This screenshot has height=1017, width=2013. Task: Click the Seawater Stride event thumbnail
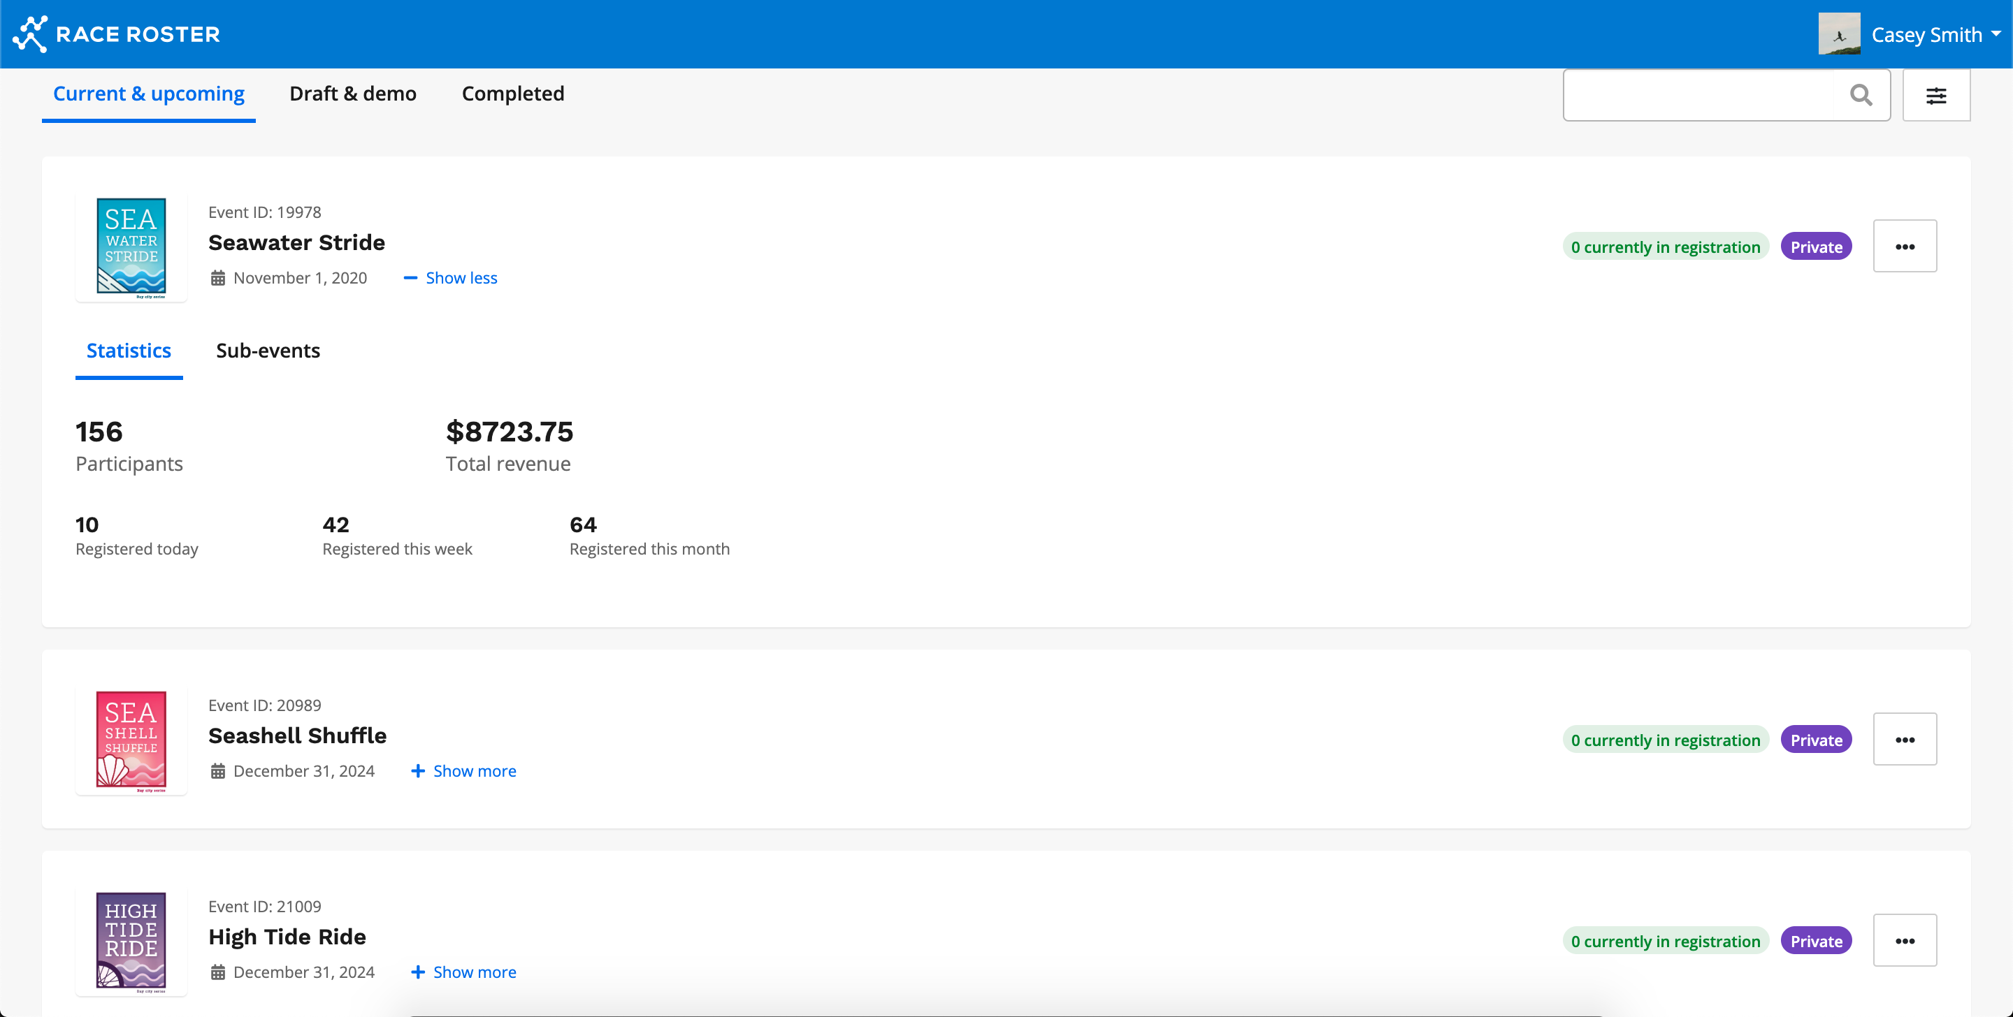[x=131, y=247]
